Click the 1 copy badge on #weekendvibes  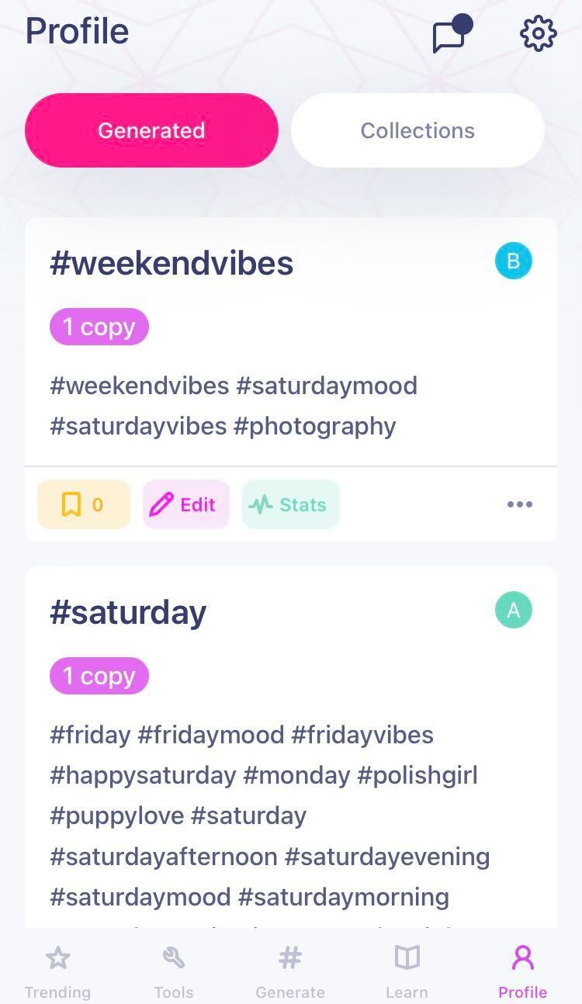pos(99,326)
